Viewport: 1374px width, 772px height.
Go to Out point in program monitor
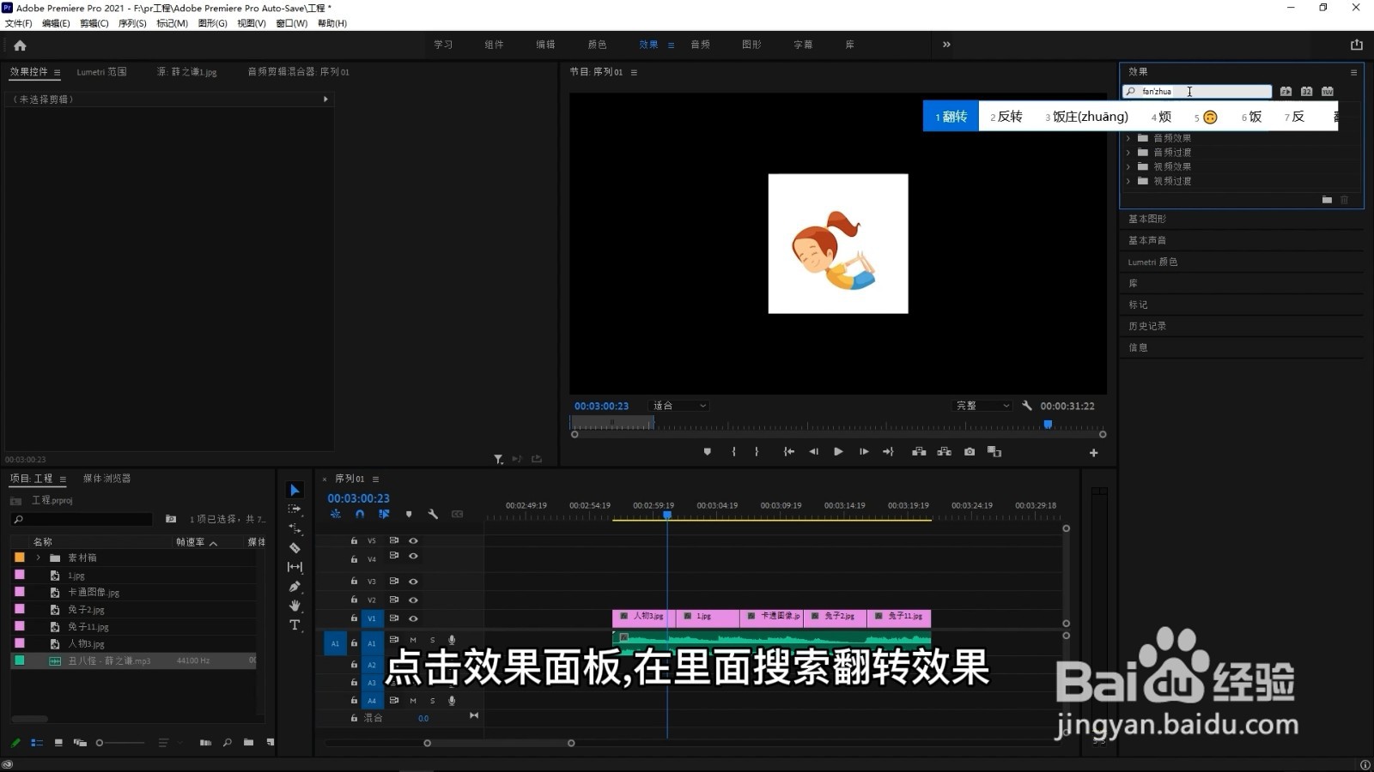tap(888, 452)
